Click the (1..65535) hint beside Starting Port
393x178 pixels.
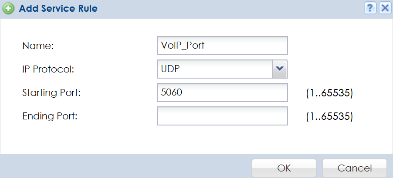pyautogui.click(x=330, y=93)
